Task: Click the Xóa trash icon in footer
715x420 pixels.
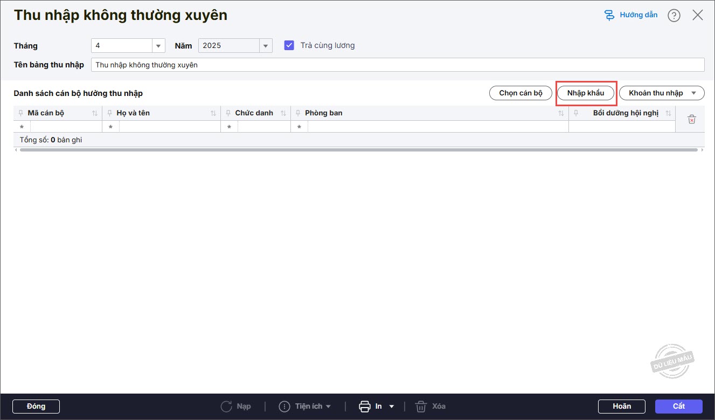Action: [x=421, y=406]
